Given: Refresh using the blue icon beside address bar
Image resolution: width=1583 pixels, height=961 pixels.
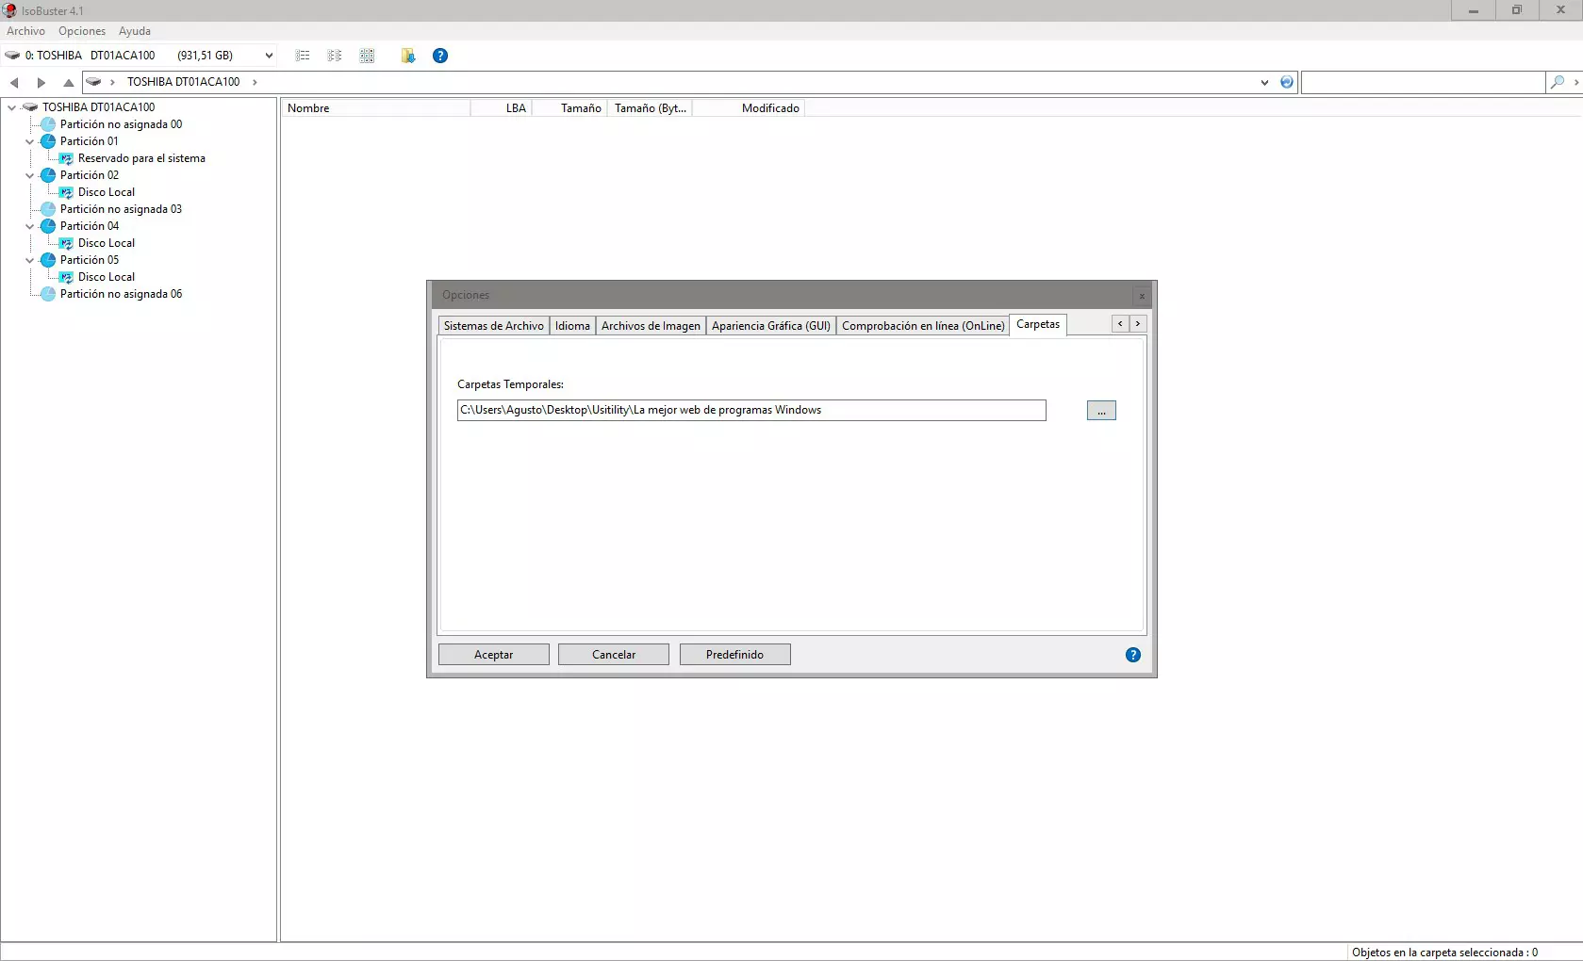Looking at the screenshot, I should [x=1286, y=83].
